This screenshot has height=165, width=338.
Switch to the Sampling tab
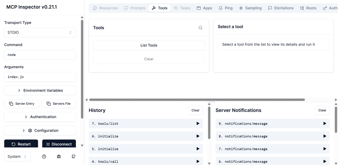(x=250, y=8)
